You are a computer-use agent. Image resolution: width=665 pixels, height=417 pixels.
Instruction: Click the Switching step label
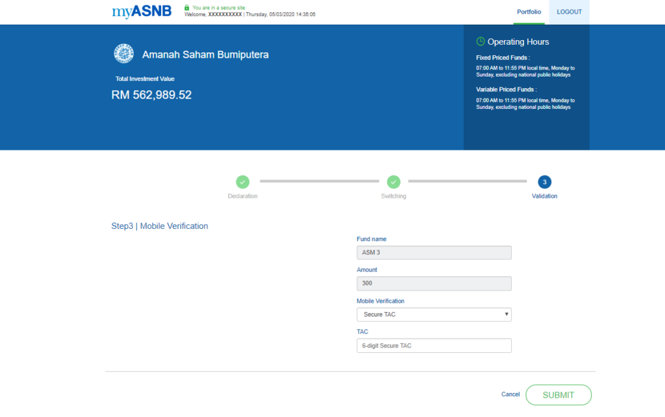click(x=394, y=196)
